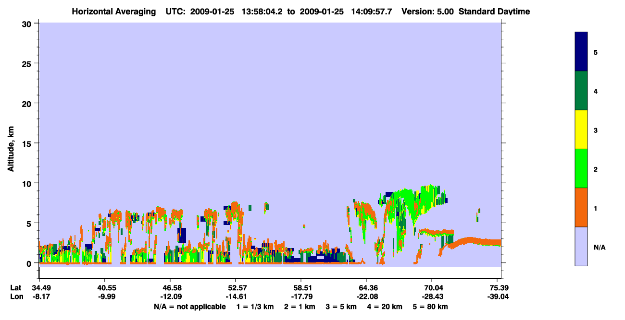Image resolution: width=625 pixels, height=320 pixels.
Task: Click the end time '14:09:57.7' in the title
Action: [372, 12]
